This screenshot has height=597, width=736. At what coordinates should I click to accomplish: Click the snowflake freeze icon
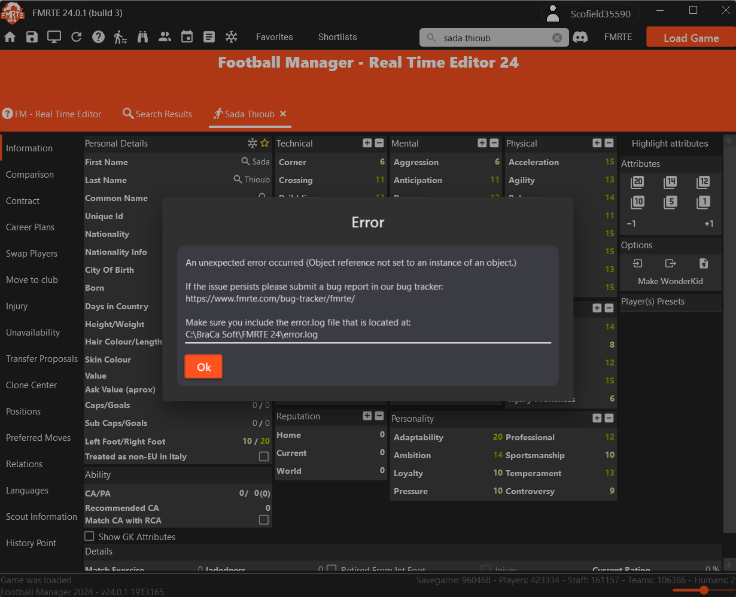tap(231, 36)
